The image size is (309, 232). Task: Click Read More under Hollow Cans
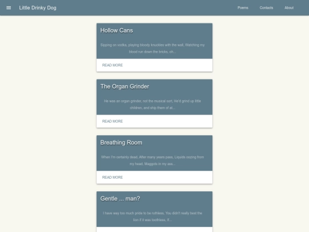(x=112, y=65)
